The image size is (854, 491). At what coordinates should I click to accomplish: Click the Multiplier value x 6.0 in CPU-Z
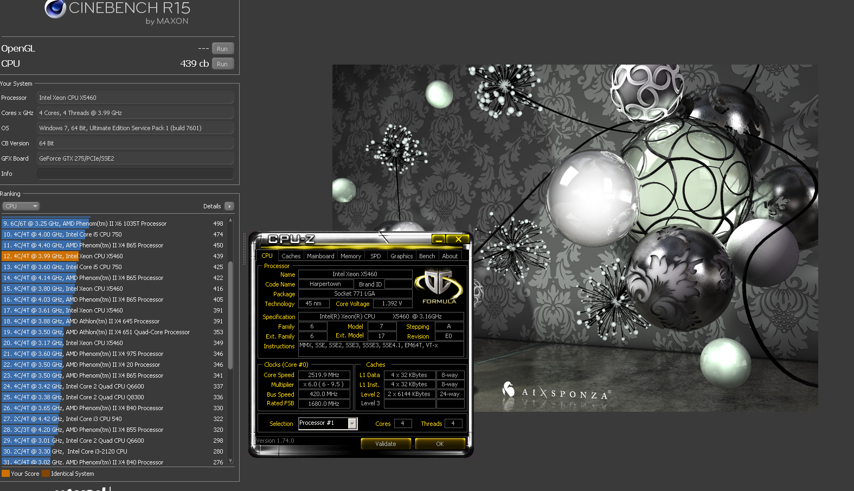click(324, 384)
